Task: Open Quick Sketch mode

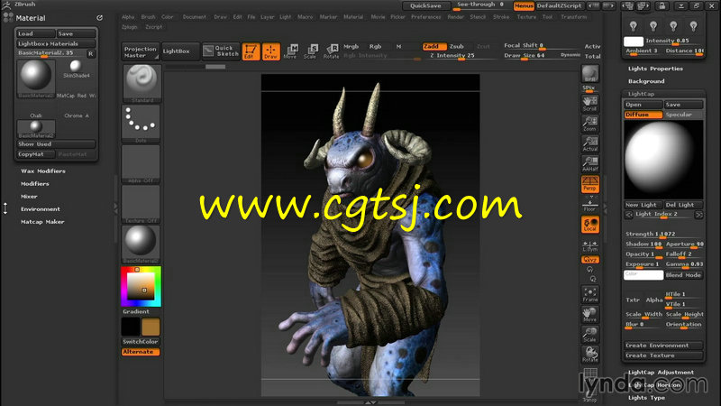Action: click(221, 51)
